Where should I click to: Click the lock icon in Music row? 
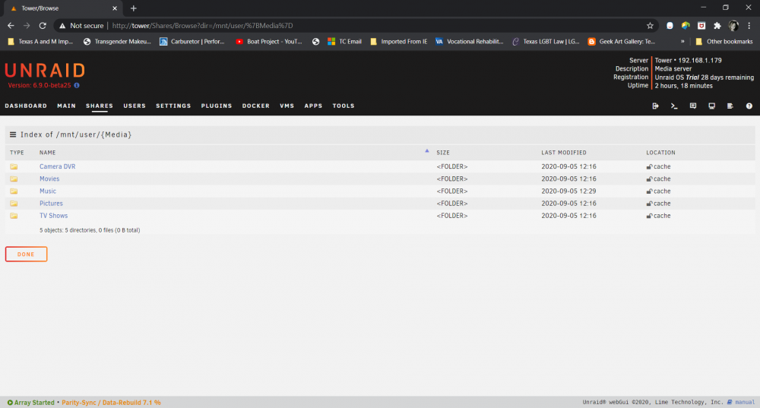pyautogui.click(x=649, y=191)
